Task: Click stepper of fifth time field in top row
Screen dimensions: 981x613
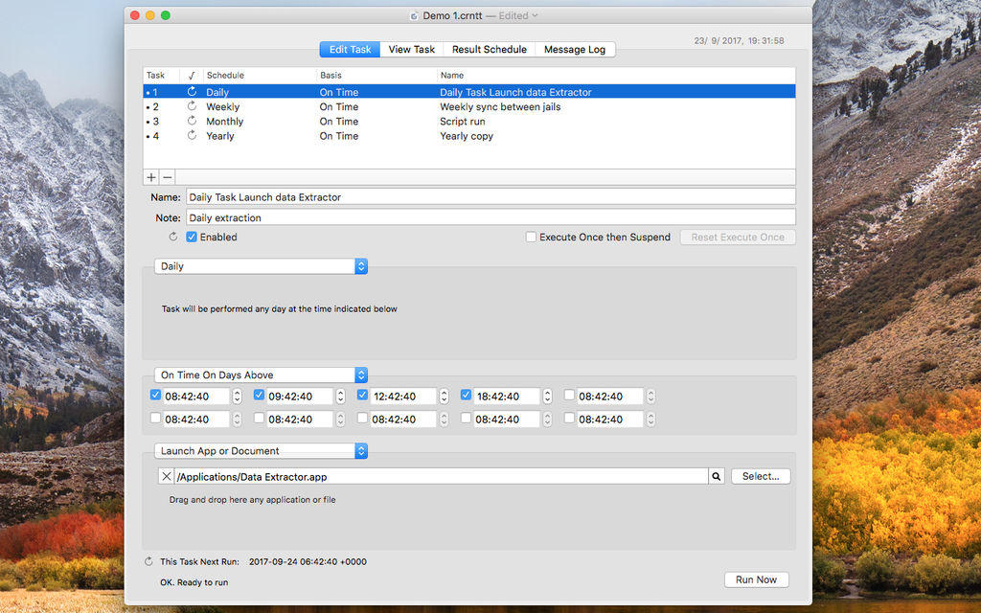Action: pyautogui.click(x=650, y=396)
